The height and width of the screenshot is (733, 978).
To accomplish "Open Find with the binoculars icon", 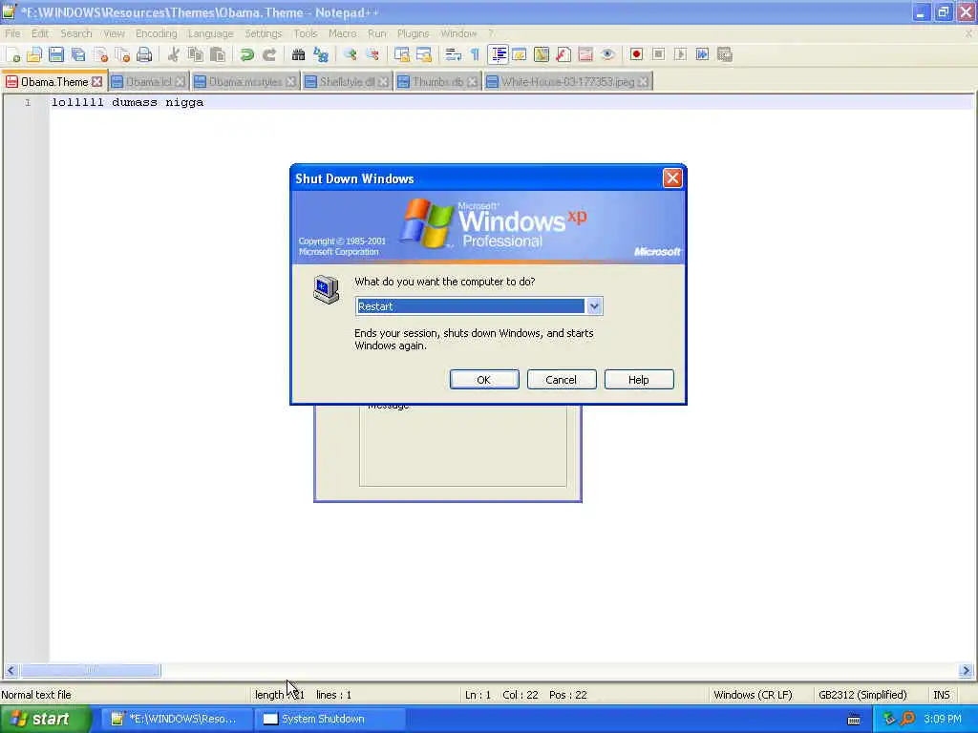I will point(299,54).
